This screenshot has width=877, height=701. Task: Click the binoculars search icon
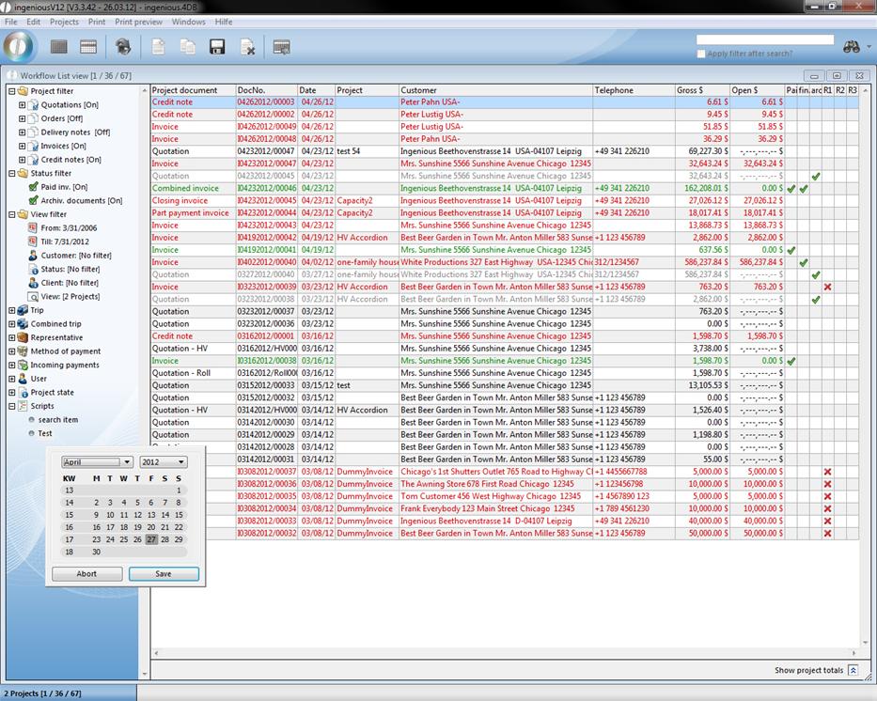852,46
